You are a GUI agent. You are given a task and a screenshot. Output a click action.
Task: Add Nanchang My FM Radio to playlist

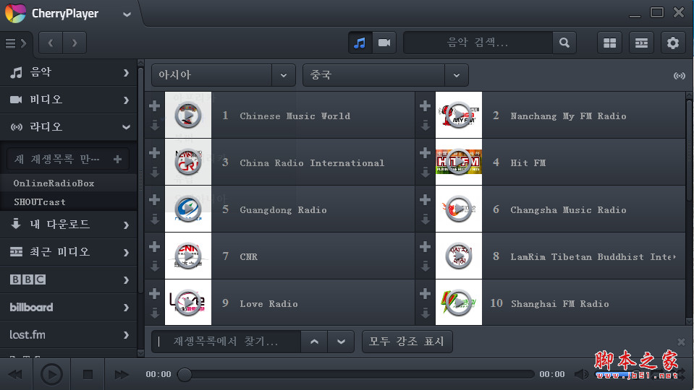425,105
